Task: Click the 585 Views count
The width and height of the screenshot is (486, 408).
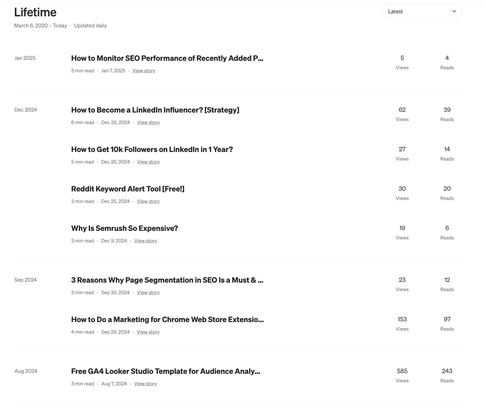Action: [x=402, y=371]
